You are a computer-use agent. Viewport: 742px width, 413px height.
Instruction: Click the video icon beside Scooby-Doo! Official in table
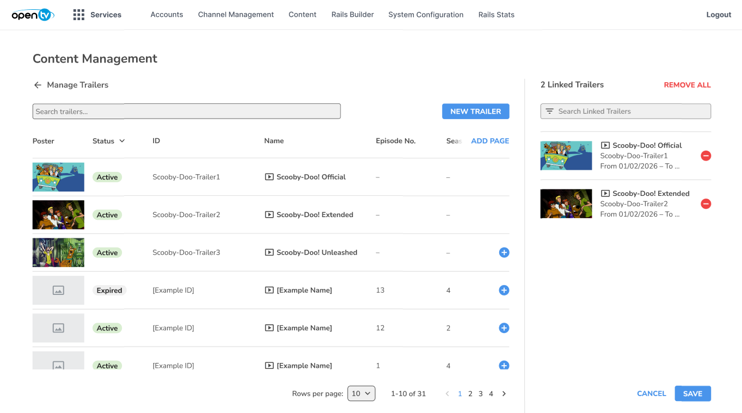pos(269,177)
